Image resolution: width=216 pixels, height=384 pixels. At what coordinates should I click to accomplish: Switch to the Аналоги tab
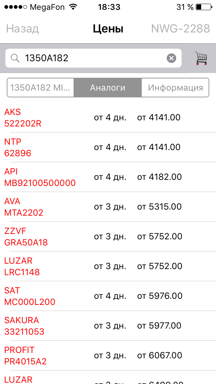(108, 88)
